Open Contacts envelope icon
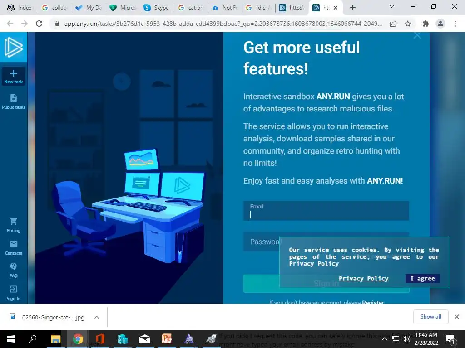 (x=13, y=248)
